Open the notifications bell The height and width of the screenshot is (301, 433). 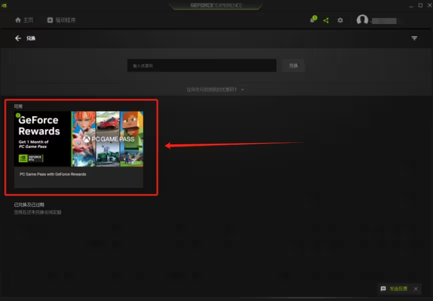click(x=313, y=20)
